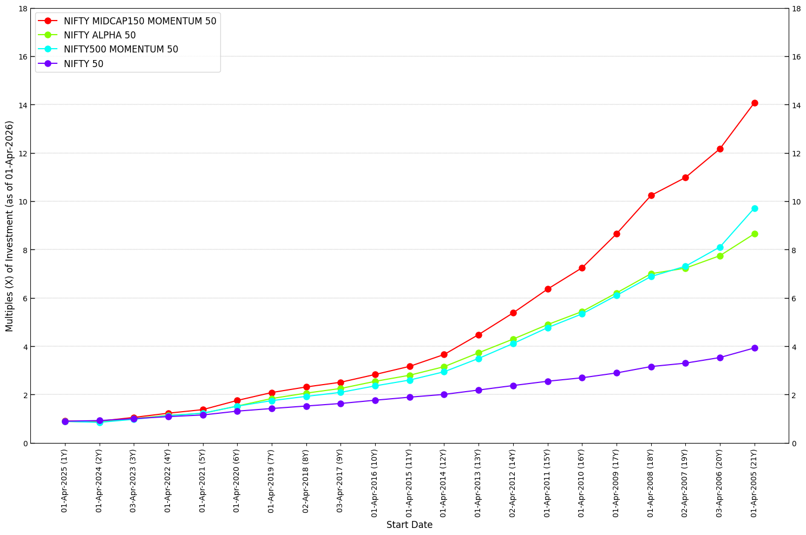Select the highest red data point at 01-Apr-2005
This screenshot has height=535, width=806.
[755, 102]
